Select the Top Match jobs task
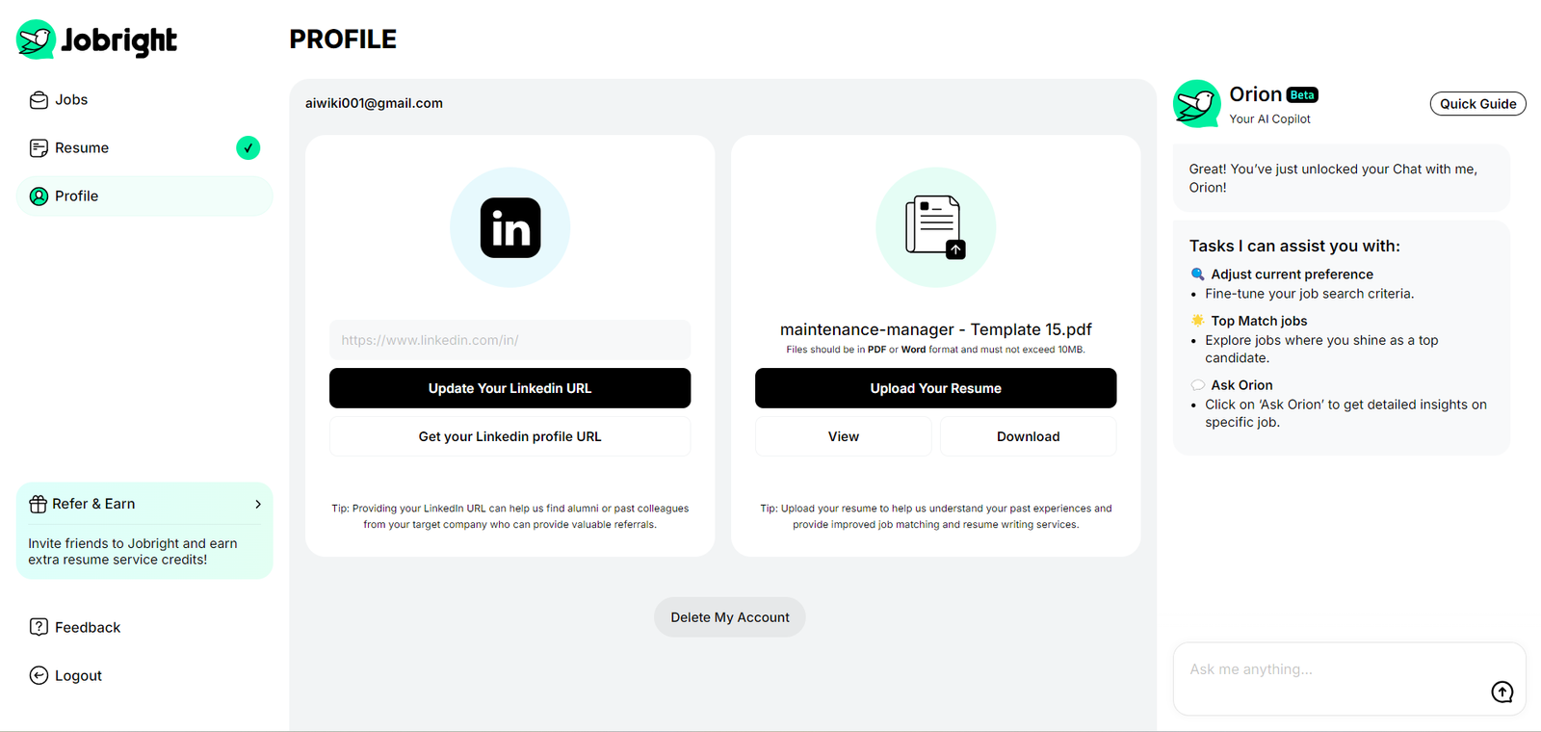Viewport: 1541px width, 732px height. pyautogui.click(x=1259, y=321)
